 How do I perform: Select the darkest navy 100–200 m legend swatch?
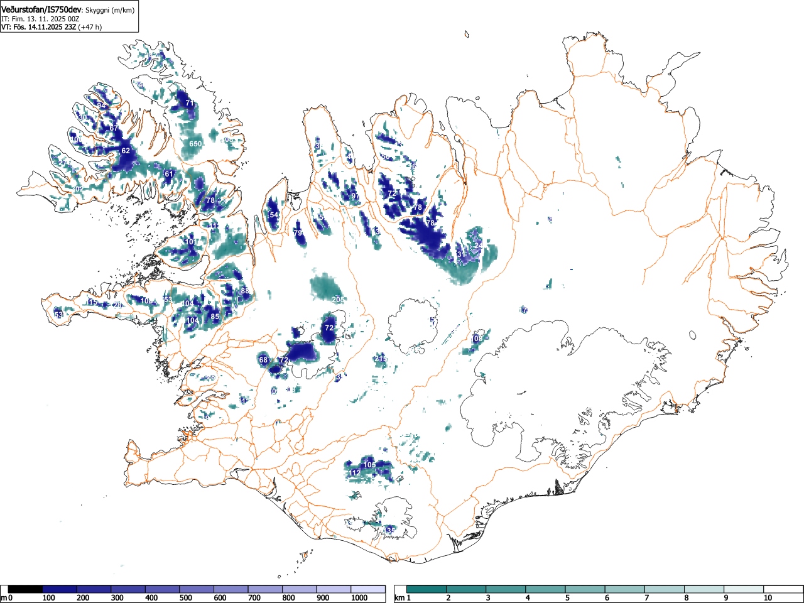coord(60,589)
